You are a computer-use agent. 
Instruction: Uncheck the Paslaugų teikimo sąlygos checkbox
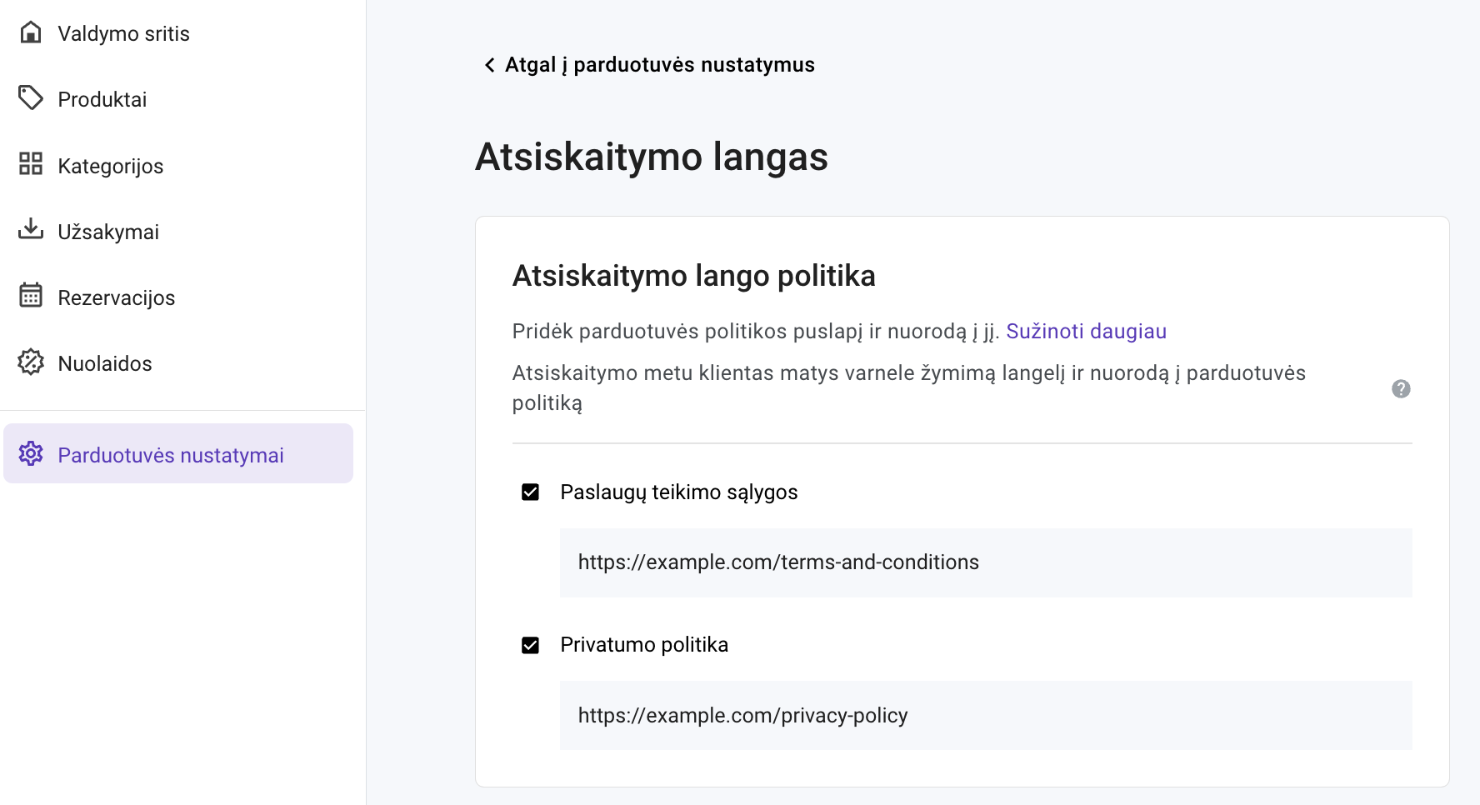pyautogui.click(x=530, y=492)
